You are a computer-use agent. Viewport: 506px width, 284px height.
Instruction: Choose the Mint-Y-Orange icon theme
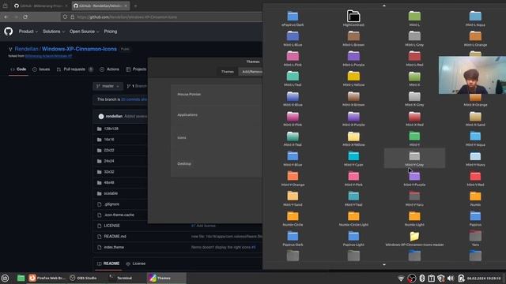293,178
